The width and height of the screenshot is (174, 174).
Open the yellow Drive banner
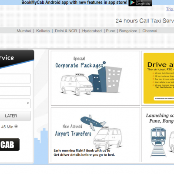(159, 78)
